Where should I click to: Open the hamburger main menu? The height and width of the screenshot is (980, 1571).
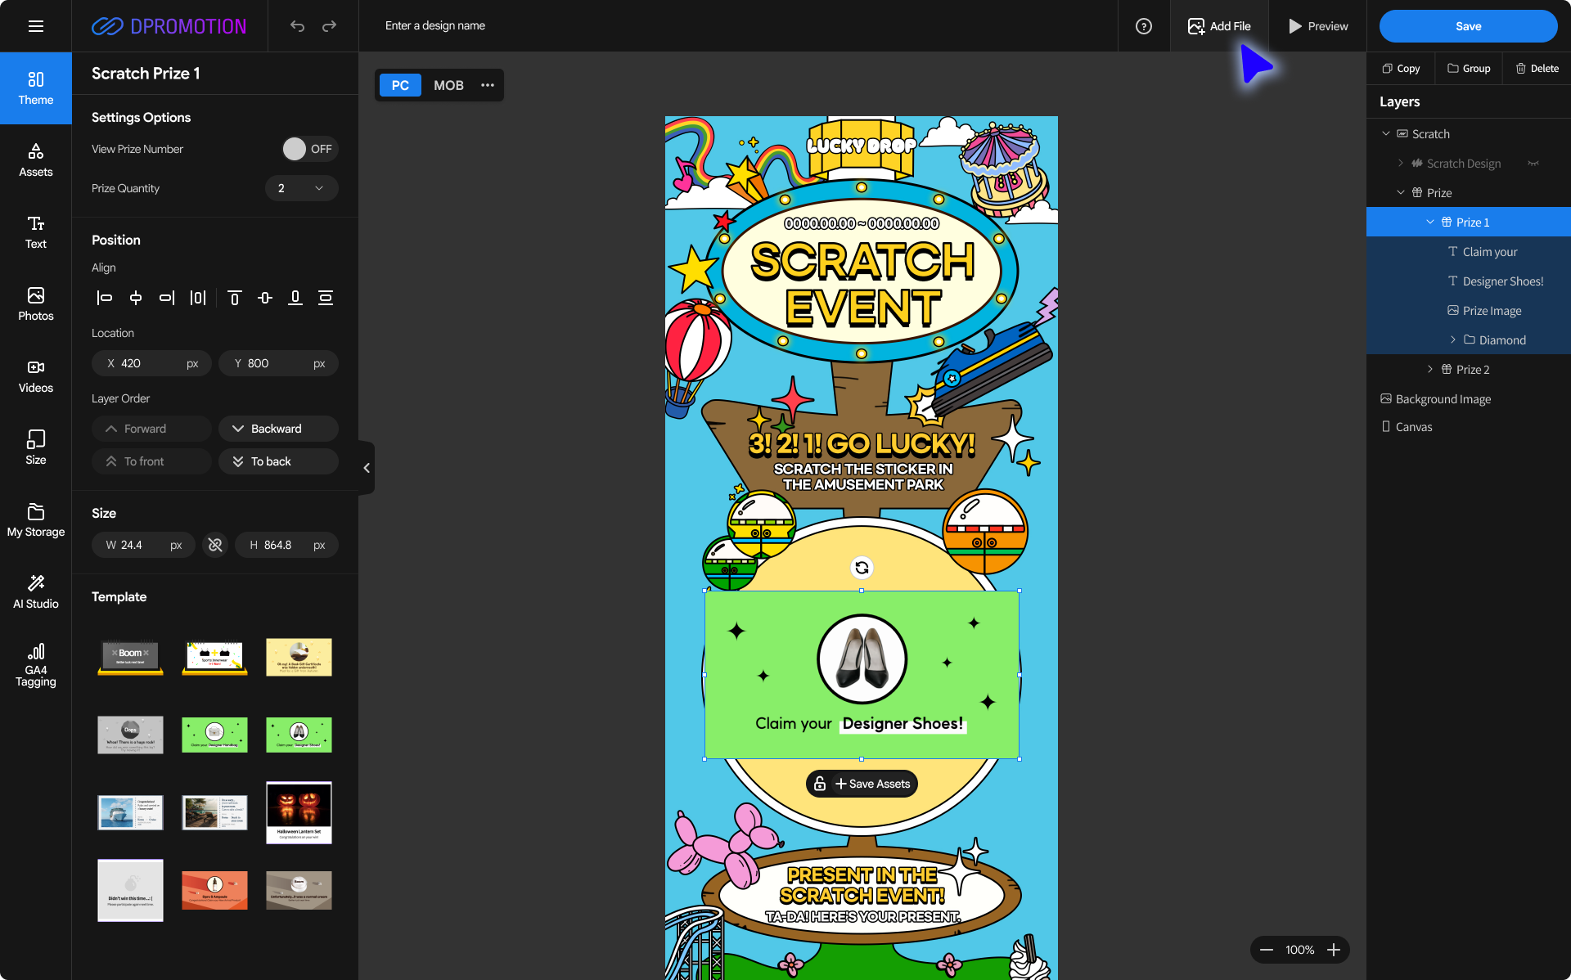coord(36,26)
